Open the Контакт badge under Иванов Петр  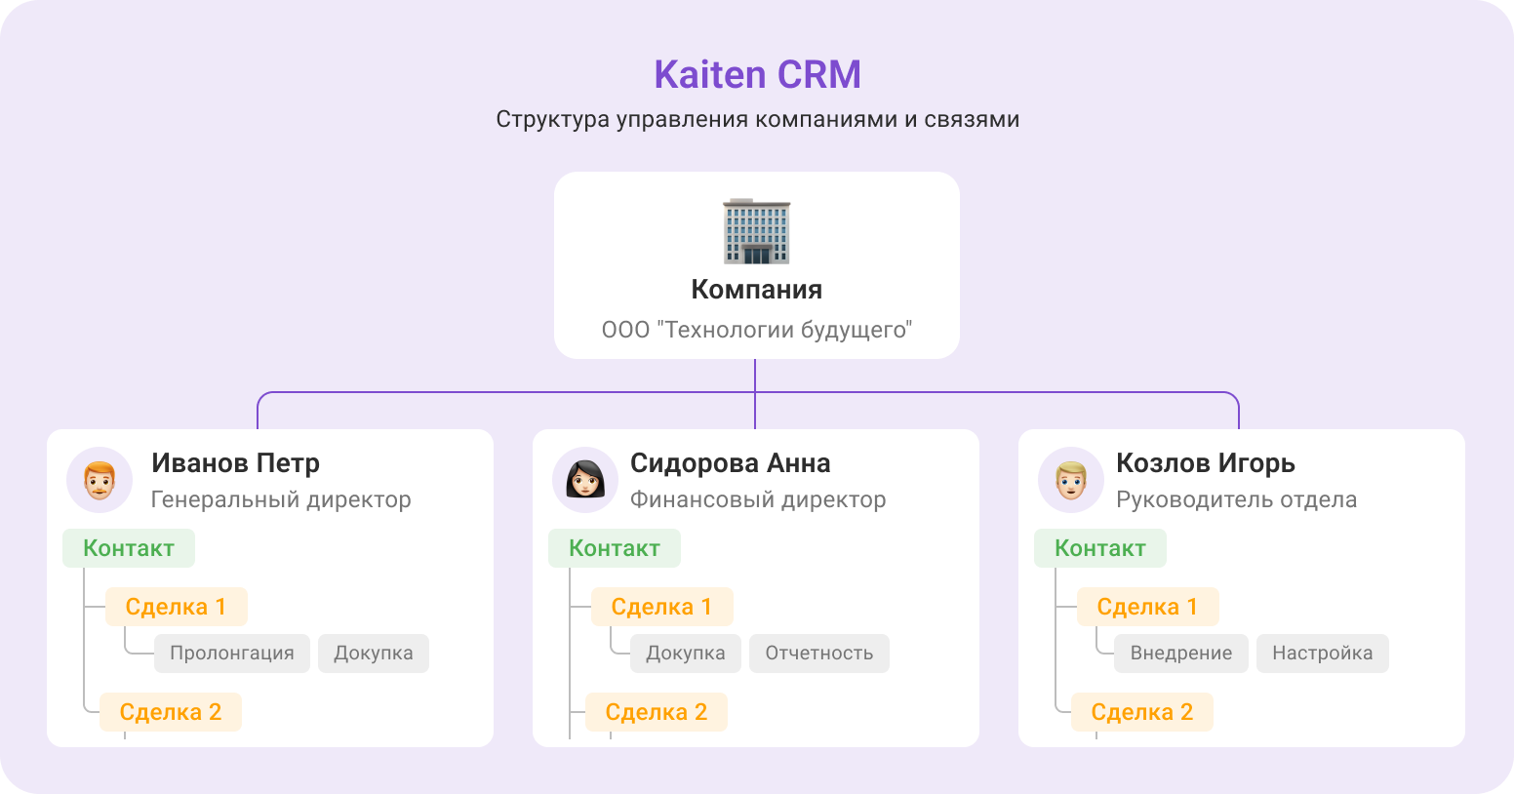(x=128, y=547)
